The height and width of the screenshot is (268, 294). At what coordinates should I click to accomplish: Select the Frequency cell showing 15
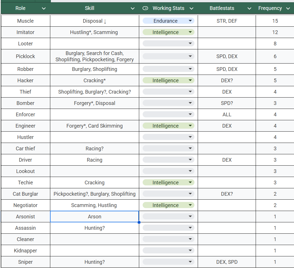(275, 21)
